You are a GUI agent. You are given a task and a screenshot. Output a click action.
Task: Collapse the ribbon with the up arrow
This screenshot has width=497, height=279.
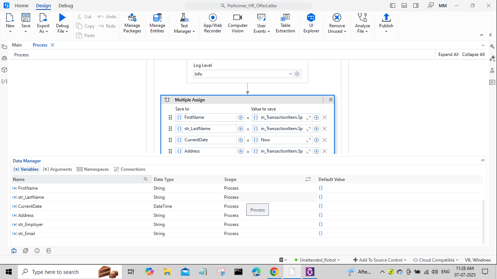click(x=481, y=35)
